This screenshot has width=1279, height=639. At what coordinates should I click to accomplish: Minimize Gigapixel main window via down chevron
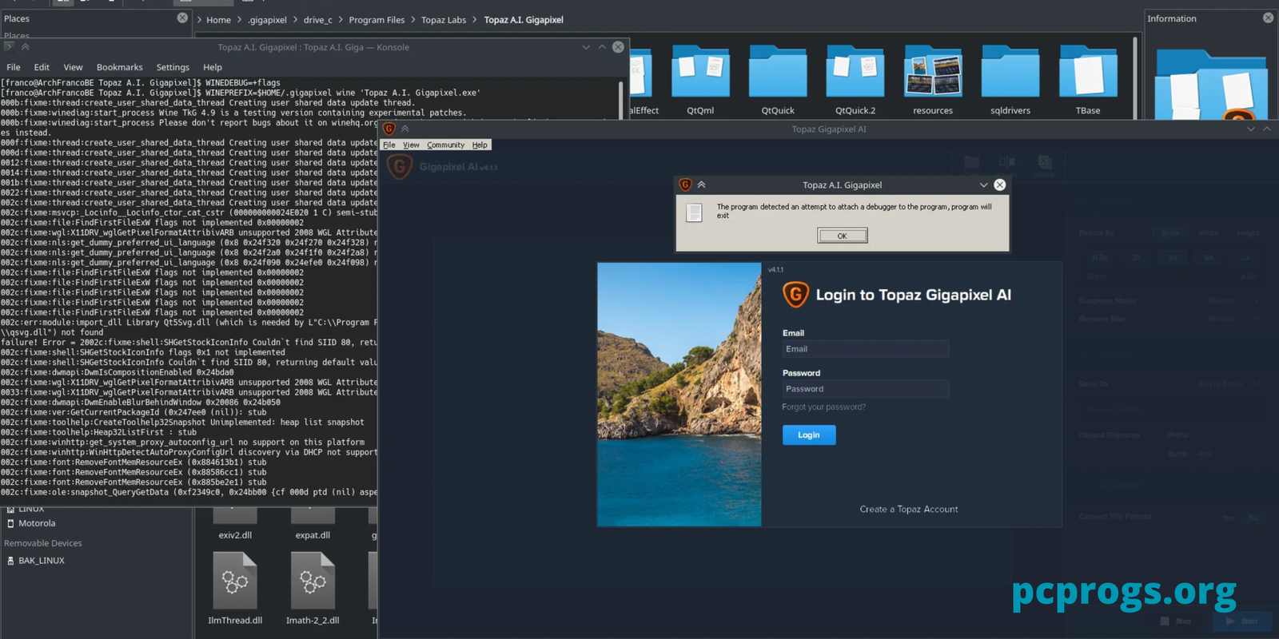[1251, 129]
